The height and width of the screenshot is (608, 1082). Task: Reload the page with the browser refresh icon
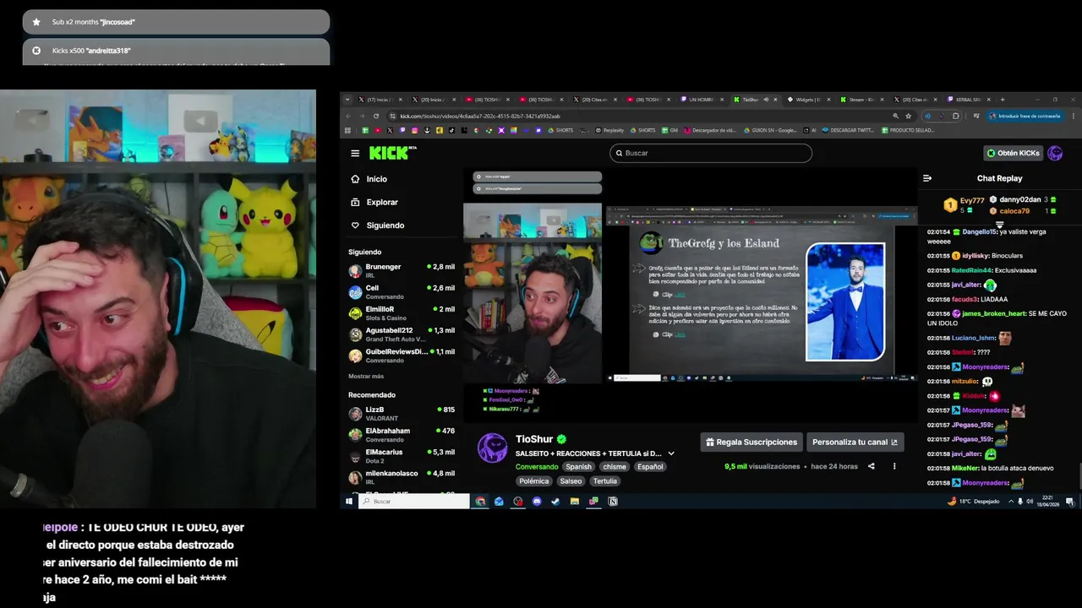(x=376, y=116)
